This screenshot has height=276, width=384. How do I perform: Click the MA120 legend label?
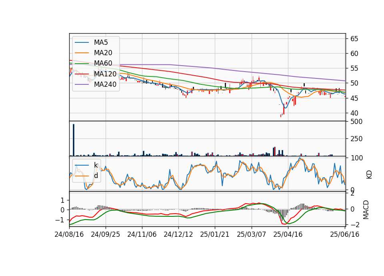(x=105, y=74)
